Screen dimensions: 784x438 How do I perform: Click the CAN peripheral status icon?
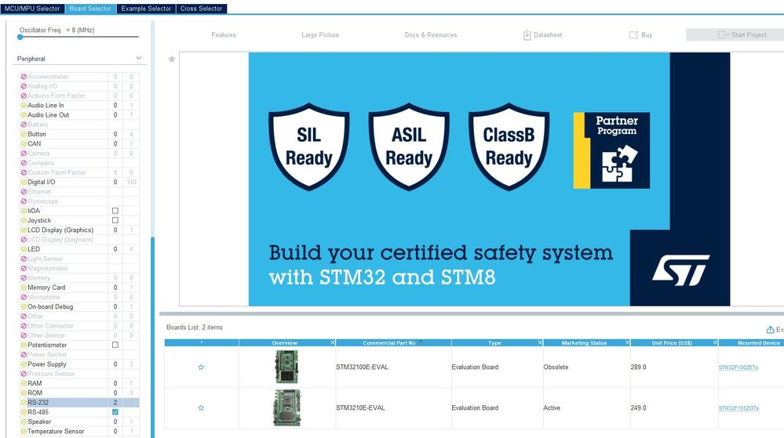[24, 144]
